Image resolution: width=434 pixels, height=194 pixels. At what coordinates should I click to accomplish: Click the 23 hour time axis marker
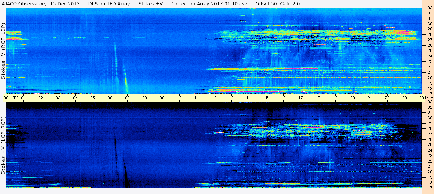[405, 98]
